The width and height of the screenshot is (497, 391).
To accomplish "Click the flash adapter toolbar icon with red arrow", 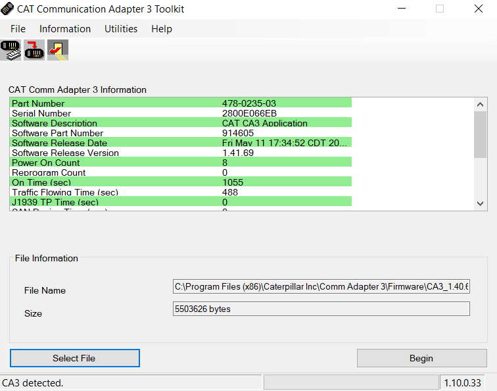I will tap(34, 50).
